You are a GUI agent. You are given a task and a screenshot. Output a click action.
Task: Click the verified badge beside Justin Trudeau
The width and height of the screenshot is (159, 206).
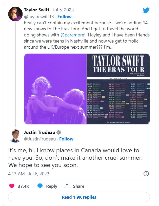[59, 132]
